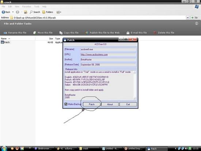Collapse File and Folder Tasks panel
The image size is (201, 151).
point(196,23)
